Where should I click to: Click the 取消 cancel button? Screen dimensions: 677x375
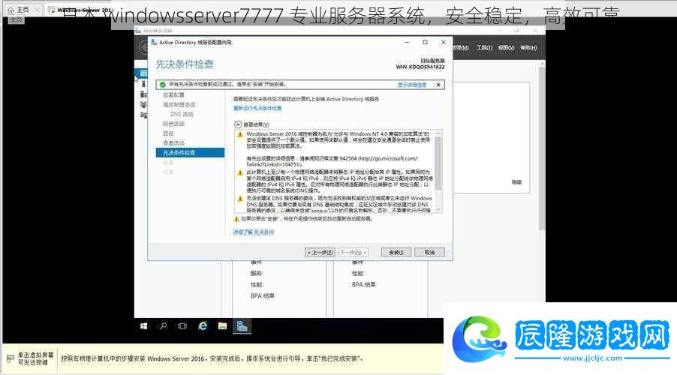pos(429,252)
